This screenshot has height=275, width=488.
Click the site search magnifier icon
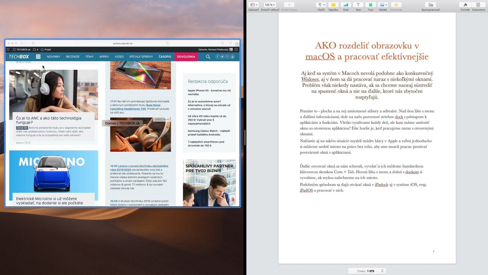[x=208, y=57]
